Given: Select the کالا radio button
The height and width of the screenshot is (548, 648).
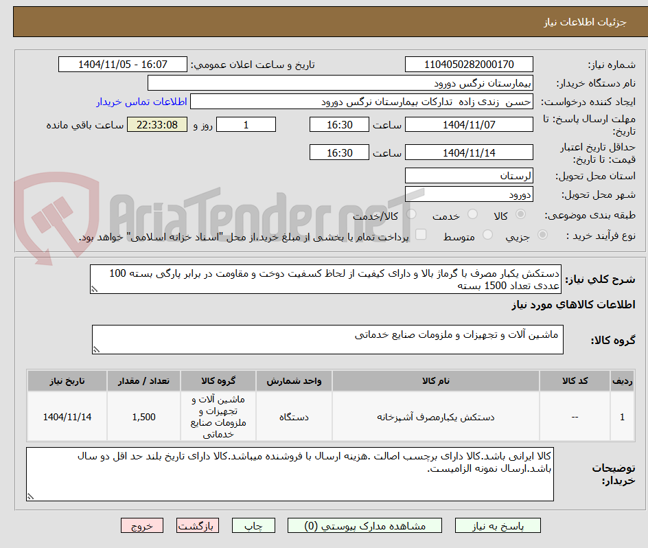Looking at the screenshot, I should pos(521,214).
